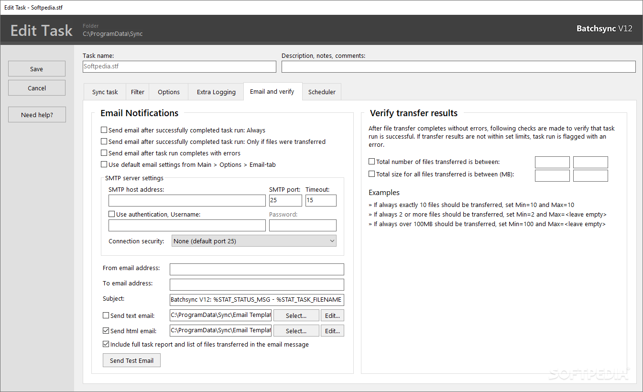Viewport: 643px width, 392px height.
Task: Click maximum number of files field
Action: click(x=590, y=162)
